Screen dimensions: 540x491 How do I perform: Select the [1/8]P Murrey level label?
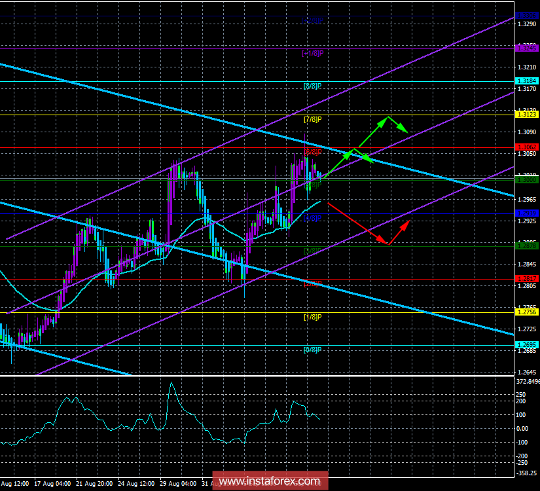click(312, 318)
